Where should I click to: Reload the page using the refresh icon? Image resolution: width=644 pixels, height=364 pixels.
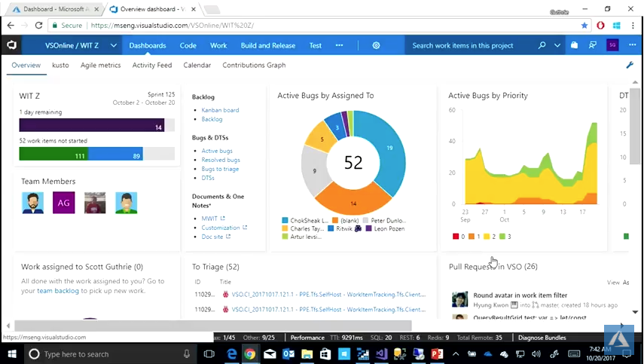pos(38,25)
